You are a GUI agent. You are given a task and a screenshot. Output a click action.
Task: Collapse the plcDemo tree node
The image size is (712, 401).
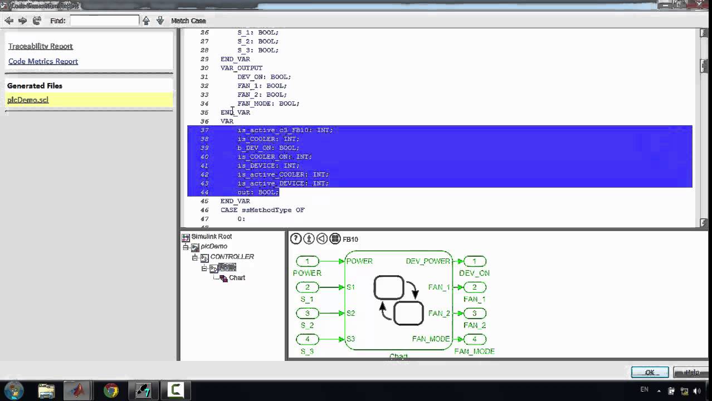(186, 247)
